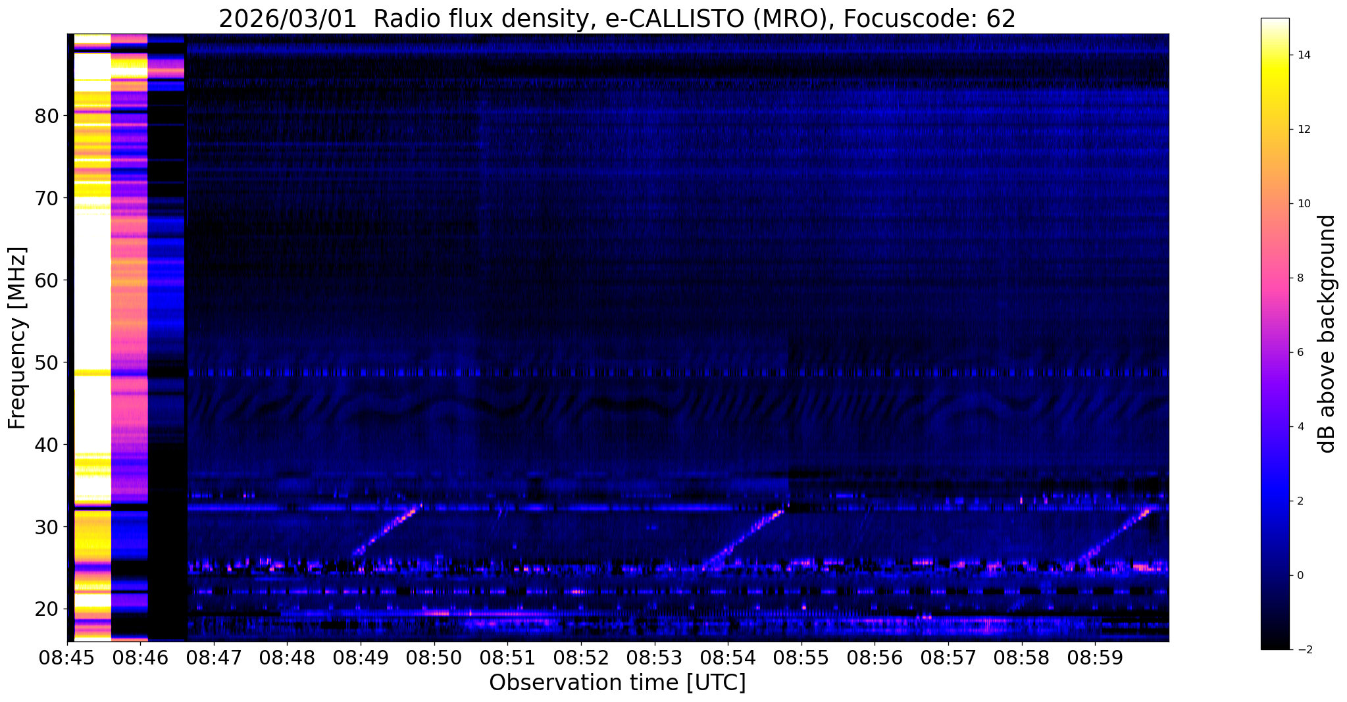The image size is (1347, 702).
Task: Click the 'dB above background' colorbar label
Action: point(1327,334)
